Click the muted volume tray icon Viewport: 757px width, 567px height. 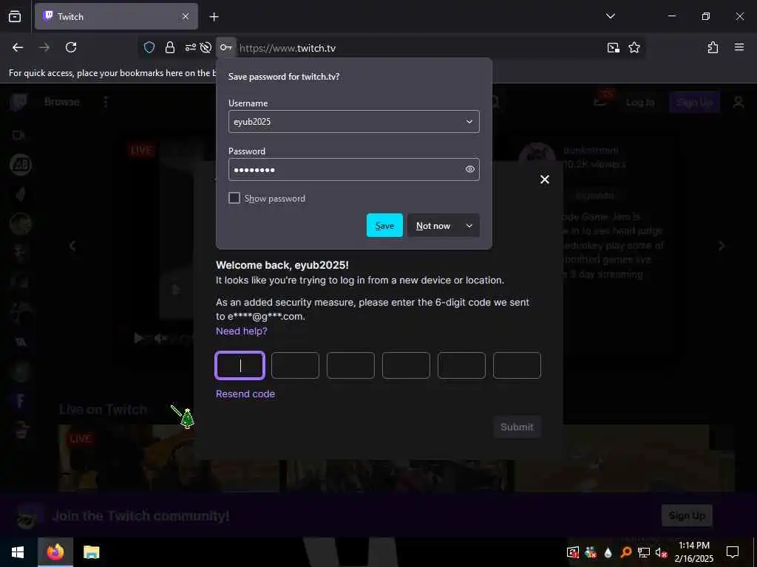click(661, 552)
